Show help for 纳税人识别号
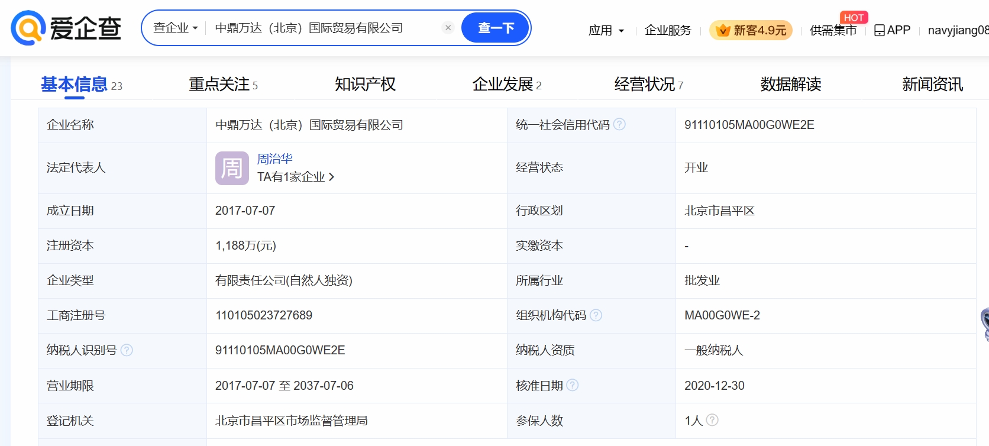 tap(127, 350)
